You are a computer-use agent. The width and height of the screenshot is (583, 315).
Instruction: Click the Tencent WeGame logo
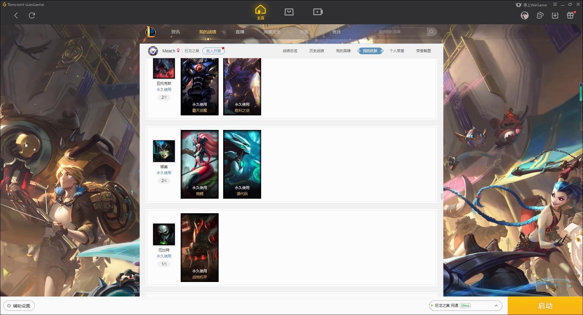(23, 5)
